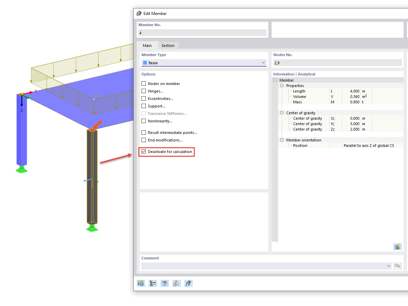This screenshot has height=306, width=408.
Task: Click the Volume row label in Properties
Action: (300, 97)
